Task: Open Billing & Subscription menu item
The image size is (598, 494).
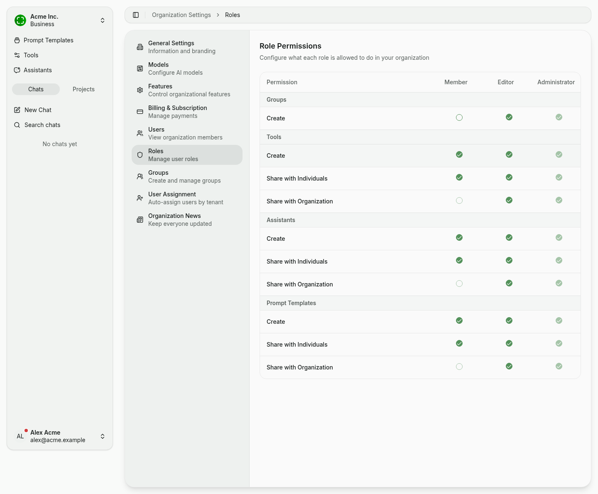Action: click(x=187, y=112)
